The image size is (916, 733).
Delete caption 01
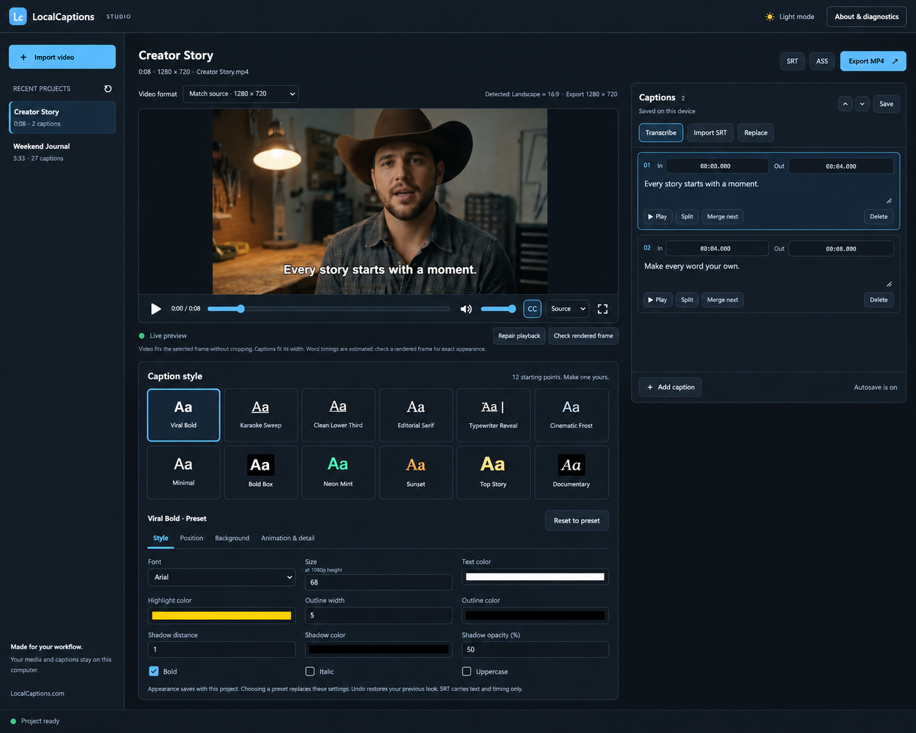coord(879,216)
